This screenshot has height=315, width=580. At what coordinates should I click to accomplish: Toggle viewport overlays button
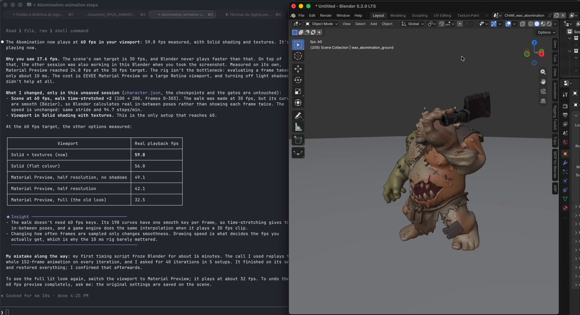coord(508,24)
